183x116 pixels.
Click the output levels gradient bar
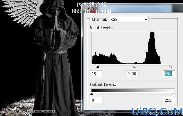[x=133, y=90]
